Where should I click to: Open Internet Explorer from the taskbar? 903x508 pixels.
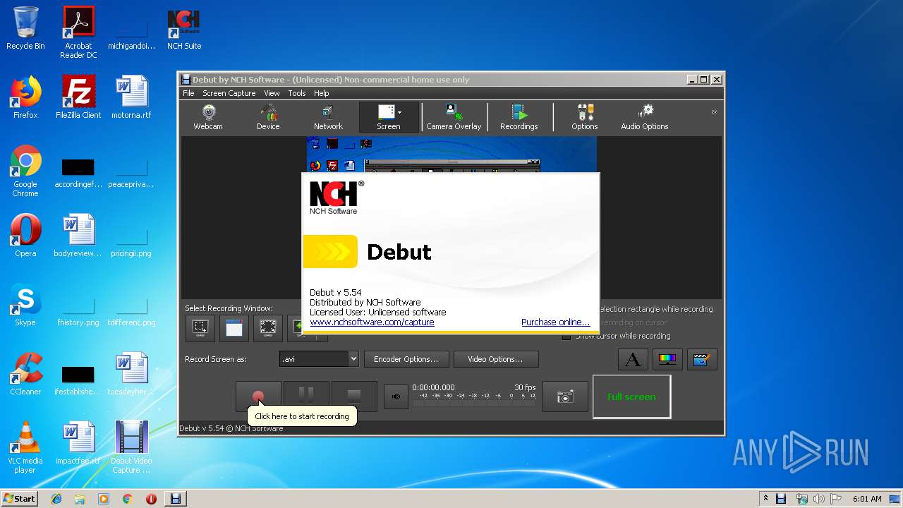(x=56, y=499)
